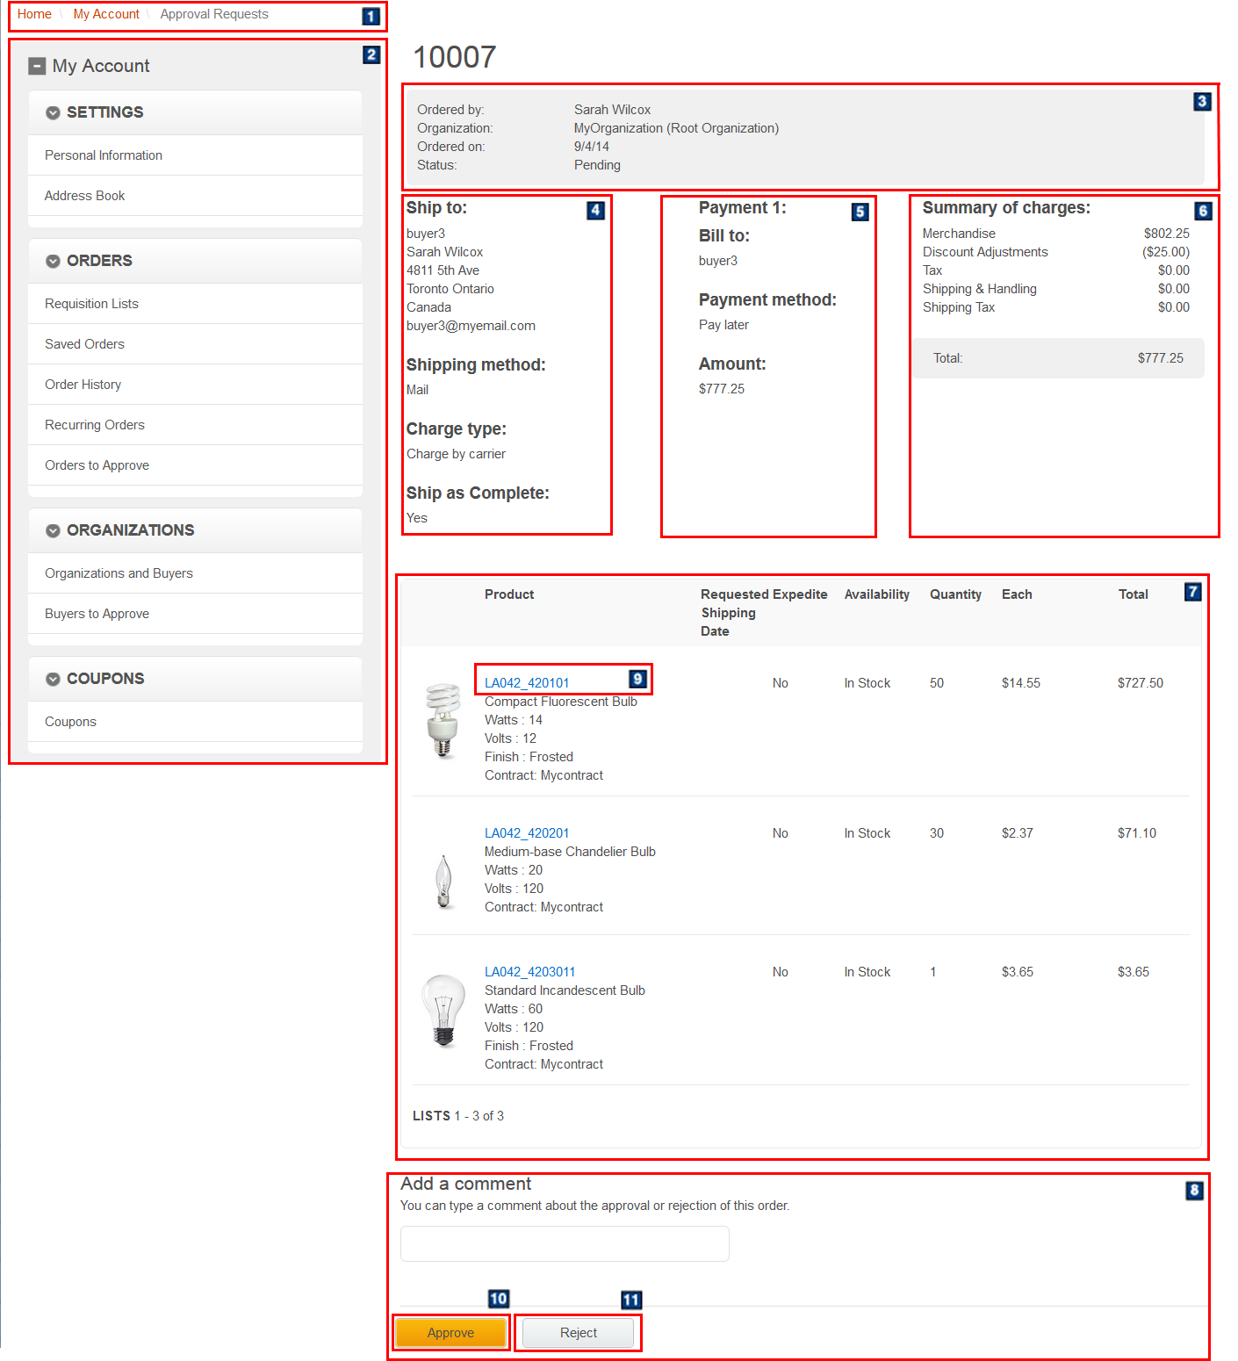Open My Account breadcrumb link

pyautogui.click(x=106, y=14)
